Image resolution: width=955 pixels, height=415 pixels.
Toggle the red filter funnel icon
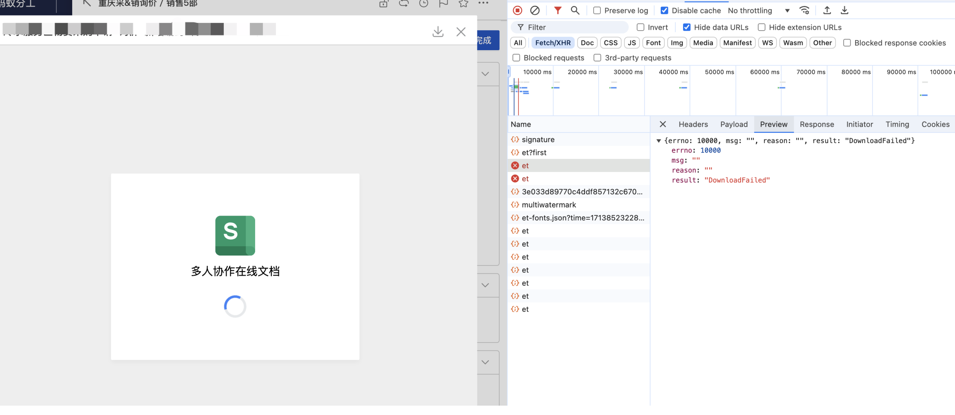pos(558,11)
